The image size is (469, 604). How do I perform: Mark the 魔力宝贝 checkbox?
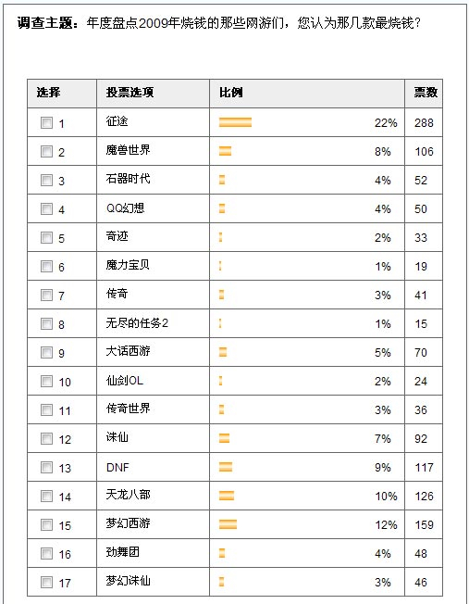(x=46, y=266)
